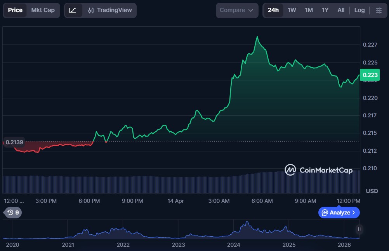Click the price peak near 6:00 AM

(x=257, y=37)
